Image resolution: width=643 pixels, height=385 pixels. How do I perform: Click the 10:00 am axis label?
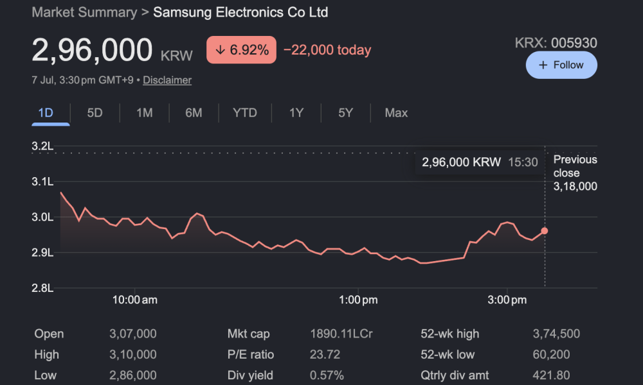click(135, 300)
